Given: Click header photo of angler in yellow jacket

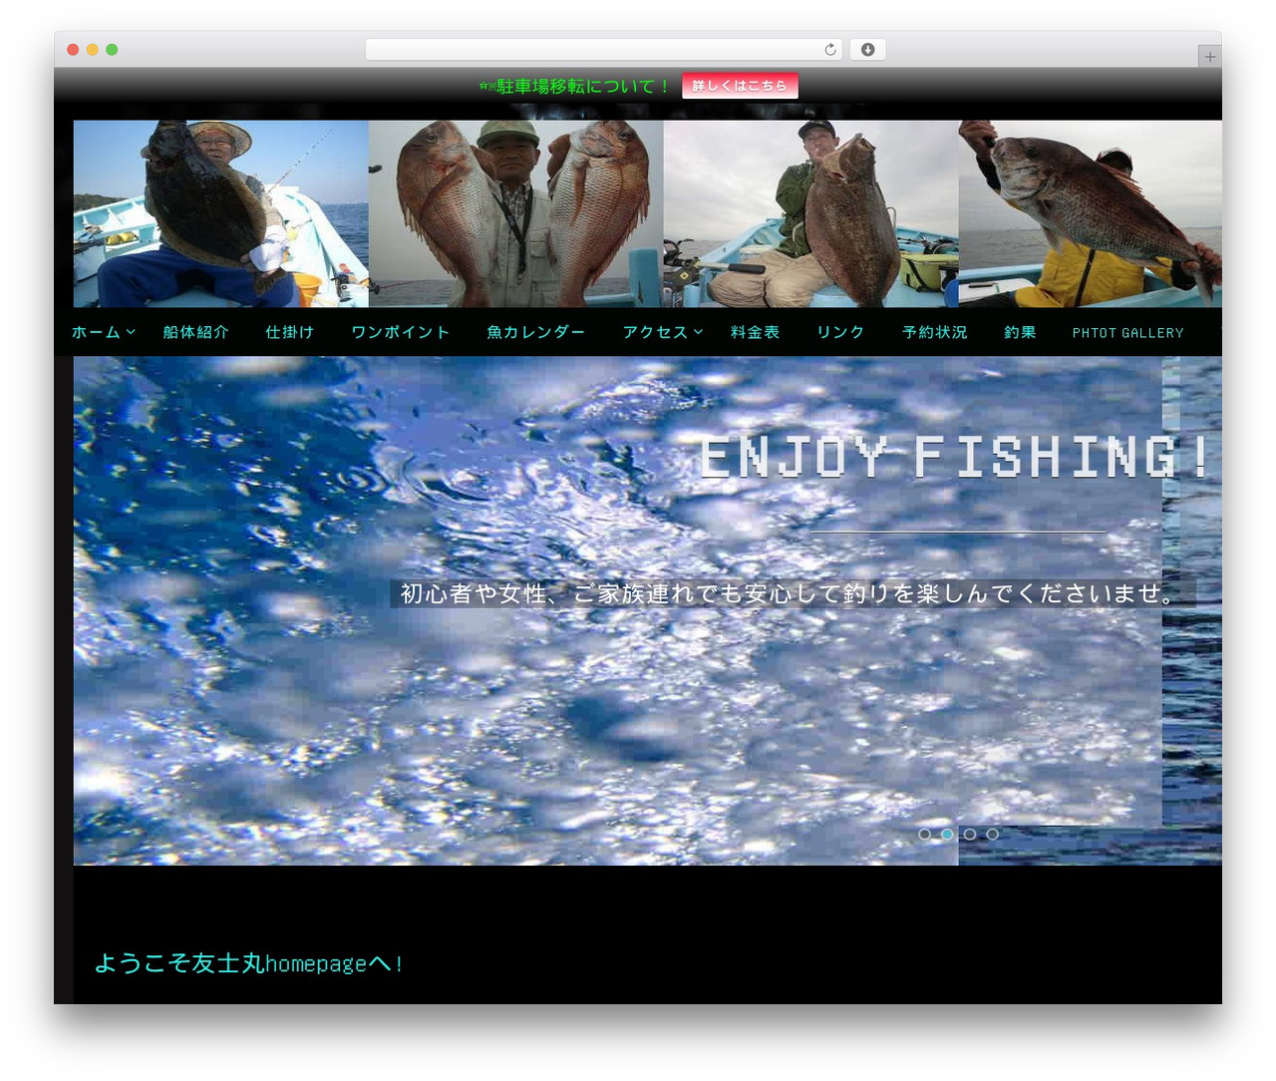Looking at the screenshot, I should tap(1091, 213).
